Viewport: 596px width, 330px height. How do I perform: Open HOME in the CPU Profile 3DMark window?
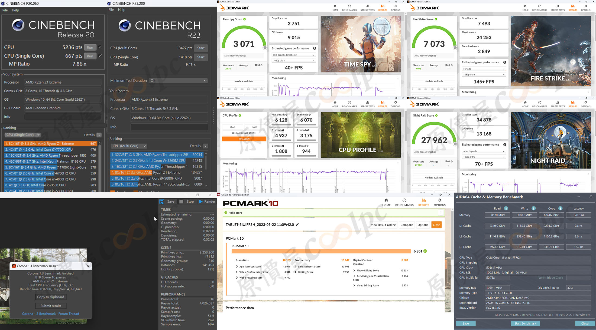(335, 104)
